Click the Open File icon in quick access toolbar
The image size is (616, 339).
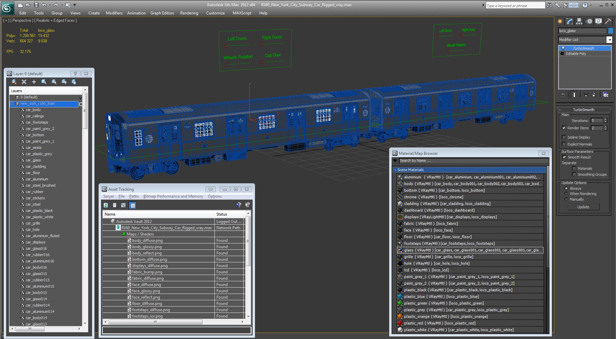tap(28, 5)
